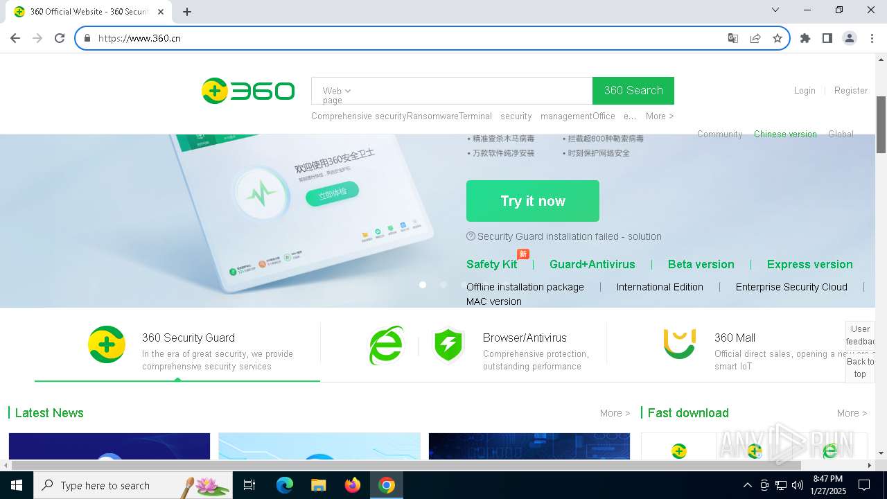Open File Explorer from the taskbar
Screen dimensions: 887x499
pyautogui.click(x=318, y=485)
